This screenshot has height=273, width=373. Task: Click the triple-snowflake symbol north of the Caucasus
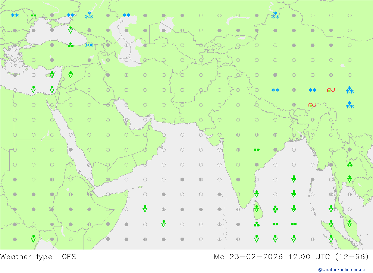(89, 15)
